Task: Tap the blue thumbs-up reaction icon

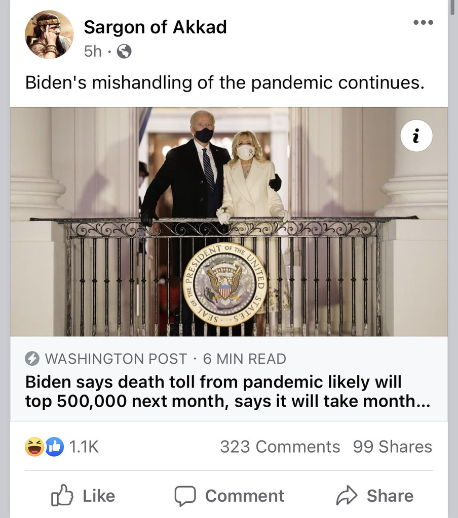Action: (54, 447)
